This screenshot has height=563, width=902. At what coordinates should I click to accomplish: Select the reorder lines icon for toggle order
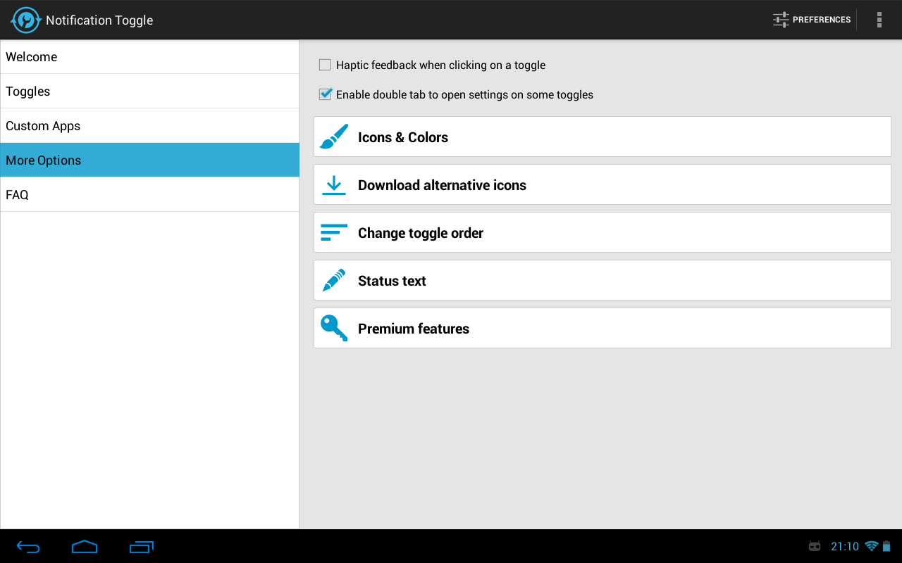click(x=333, y=232)
